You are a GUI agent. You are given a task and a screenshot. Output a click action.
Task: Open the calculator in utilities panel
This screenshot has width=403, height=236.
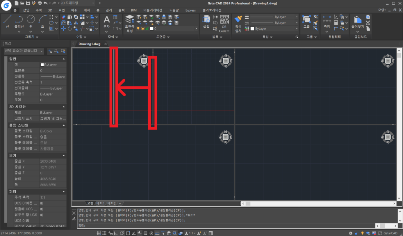click(336, 23)
